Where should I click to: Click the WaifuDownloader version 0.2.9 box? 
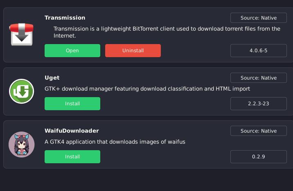258,157
